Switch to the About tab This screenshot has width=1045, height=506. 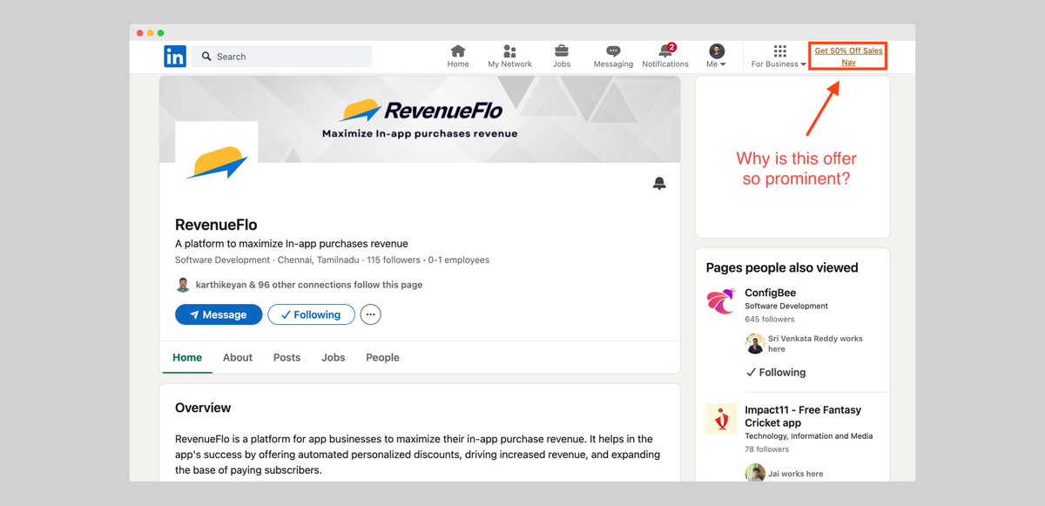(x=238, y=357)
